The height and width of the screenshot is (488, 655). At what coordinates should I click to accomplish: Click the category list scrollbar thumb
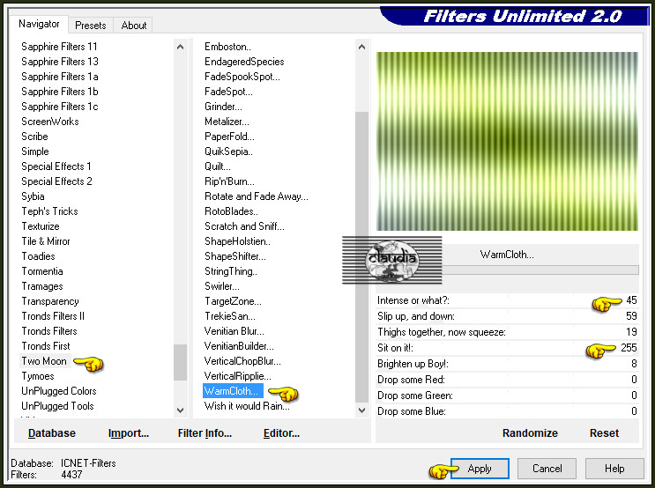click(x=180, y=362)
